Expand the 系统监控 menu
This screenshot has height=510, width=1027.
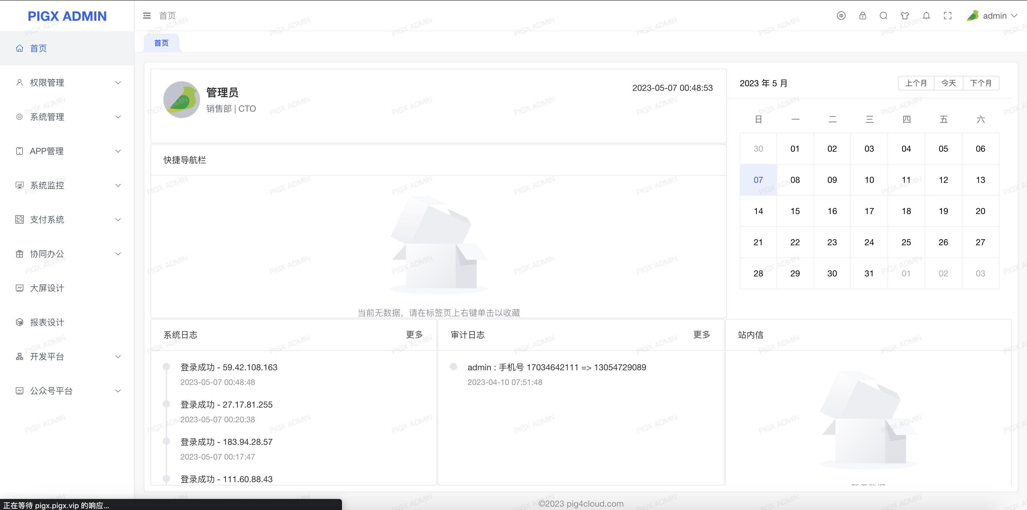47,185
